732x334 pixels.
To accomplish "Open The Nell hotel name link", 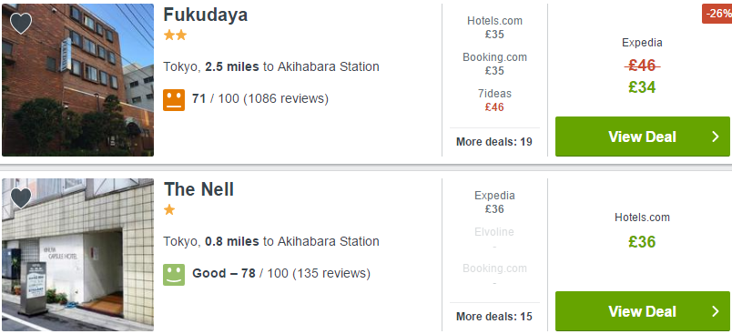I will pos(198,190).
